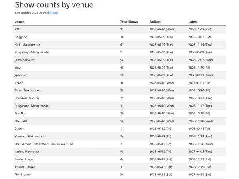
Task: Click Center Stage's total of 44
Action: [x=122, y=160]
